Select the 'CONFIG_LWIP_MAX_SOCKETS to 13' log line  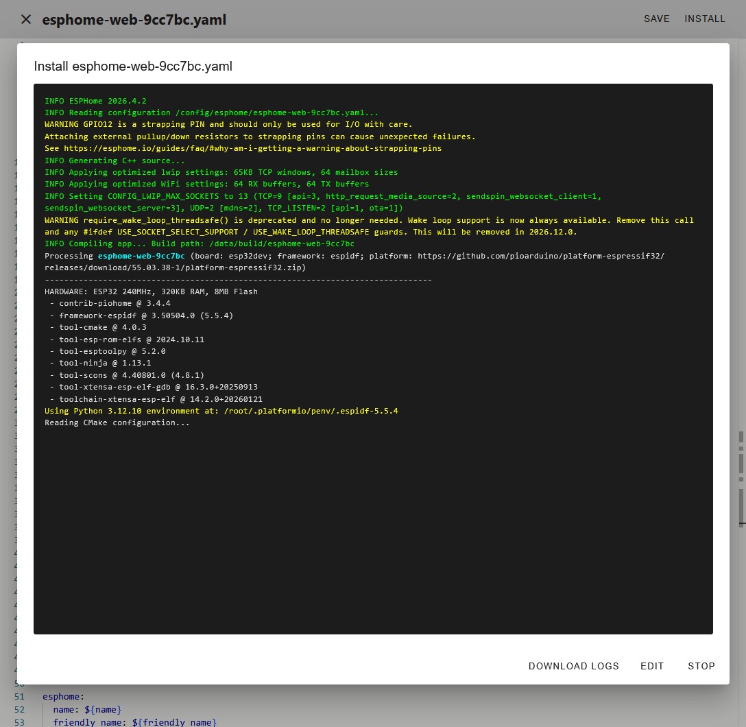click(323, 202)
